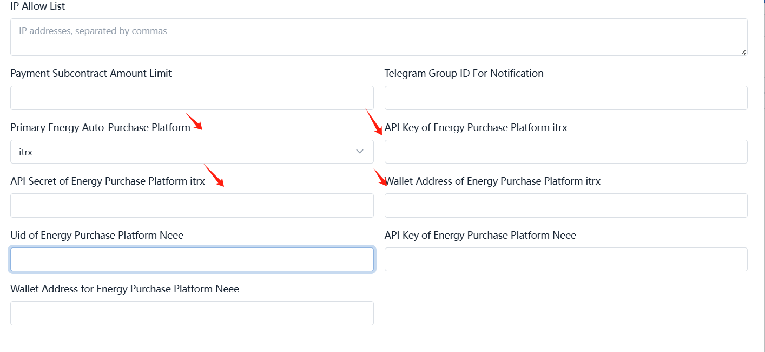
Task: Click the chevron arrow of the itrx dropdown
Action: tap(360, 152)
